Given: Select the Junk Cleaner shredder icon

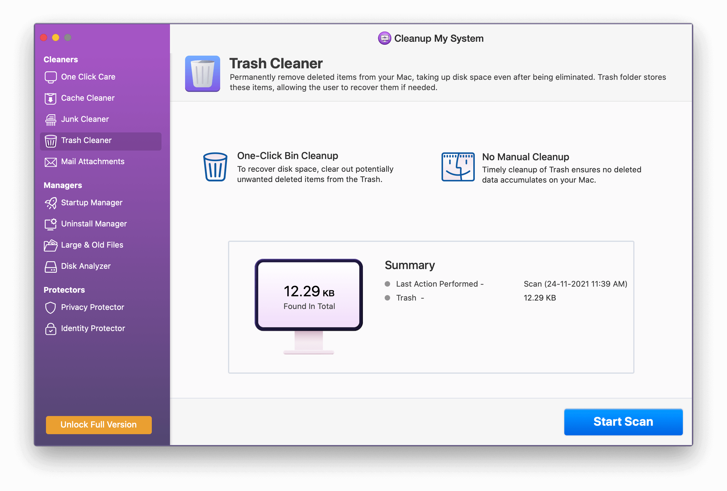Looking at the screenshot, I should [51, 120].
